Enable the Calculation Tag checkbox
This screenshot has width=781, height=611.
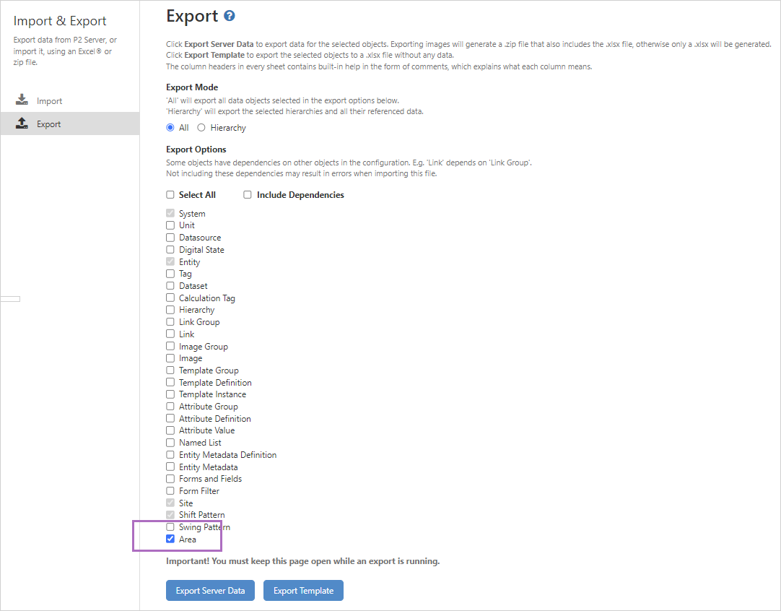[x=170, y=298]
